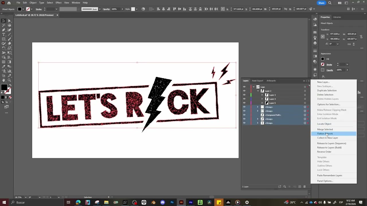Select Merge Selected in the menu

coord(325,129)
